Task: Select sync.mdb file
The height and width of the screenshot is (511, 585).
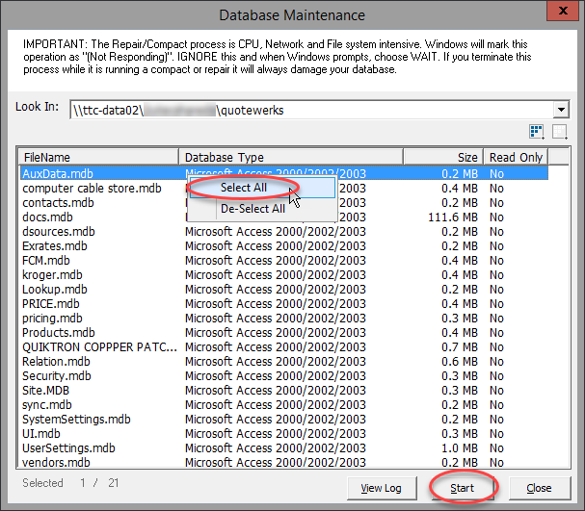Action: 47,405
